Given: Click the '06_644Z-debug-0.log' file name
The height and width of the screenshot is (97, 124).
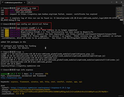Looking at the screenshot, I should tap(10, 20).
